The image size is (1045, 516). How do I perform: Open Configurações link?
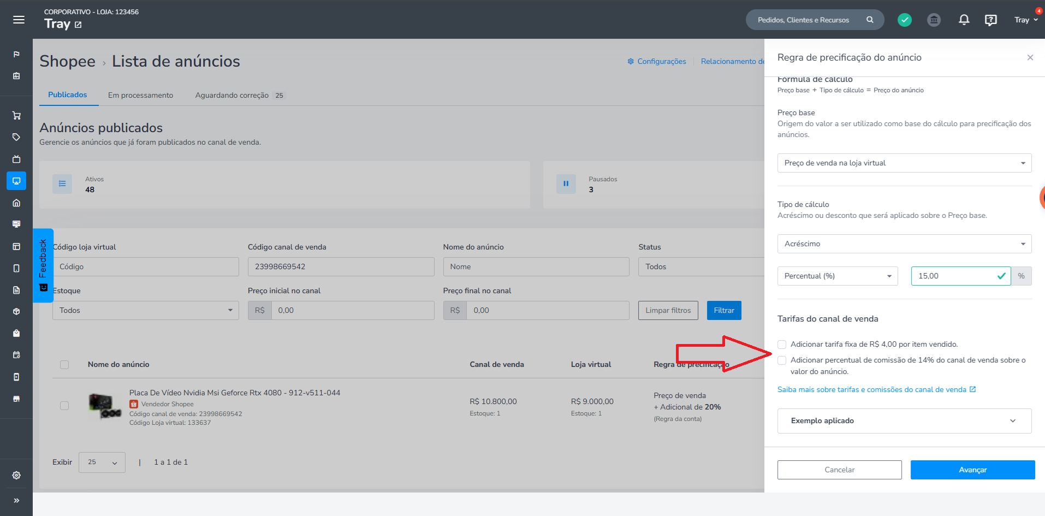657,61
